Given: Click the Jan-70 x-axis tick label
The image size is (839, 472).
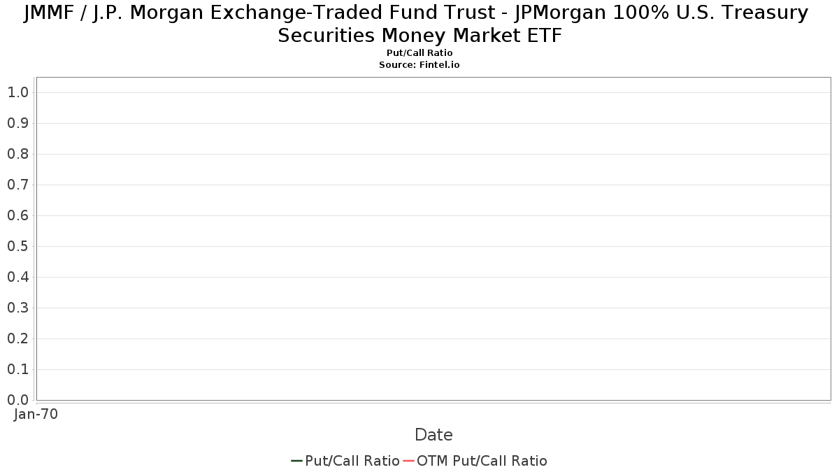Looking at the screenshot, I should [x=36, y=414].
